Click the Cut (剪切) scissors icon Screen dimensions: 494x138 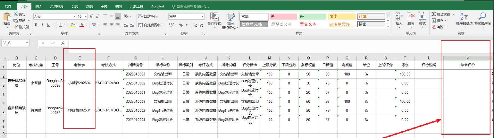[16, 14]
